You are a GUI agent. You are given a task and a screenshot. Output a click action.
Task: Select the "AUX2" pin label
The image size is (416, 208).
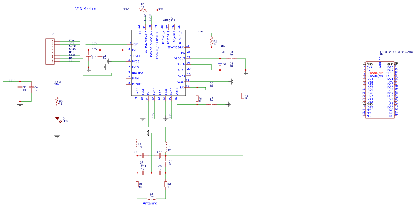tap(181, 70)
